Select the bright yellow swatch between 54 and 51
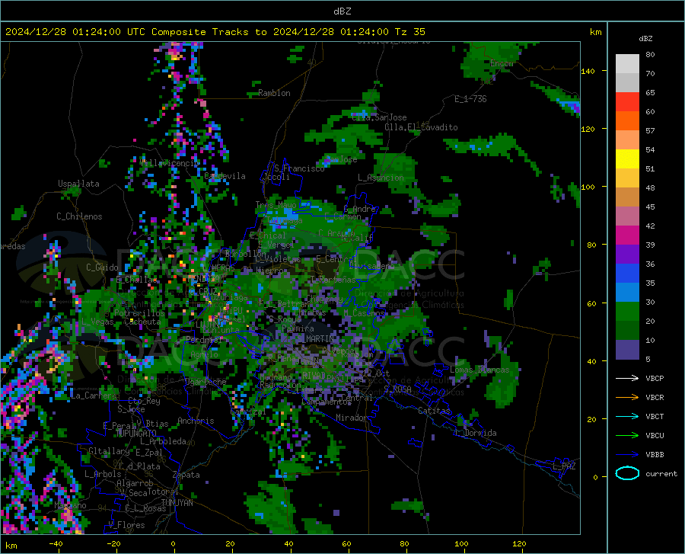685x554 pixels. [627, 159]
